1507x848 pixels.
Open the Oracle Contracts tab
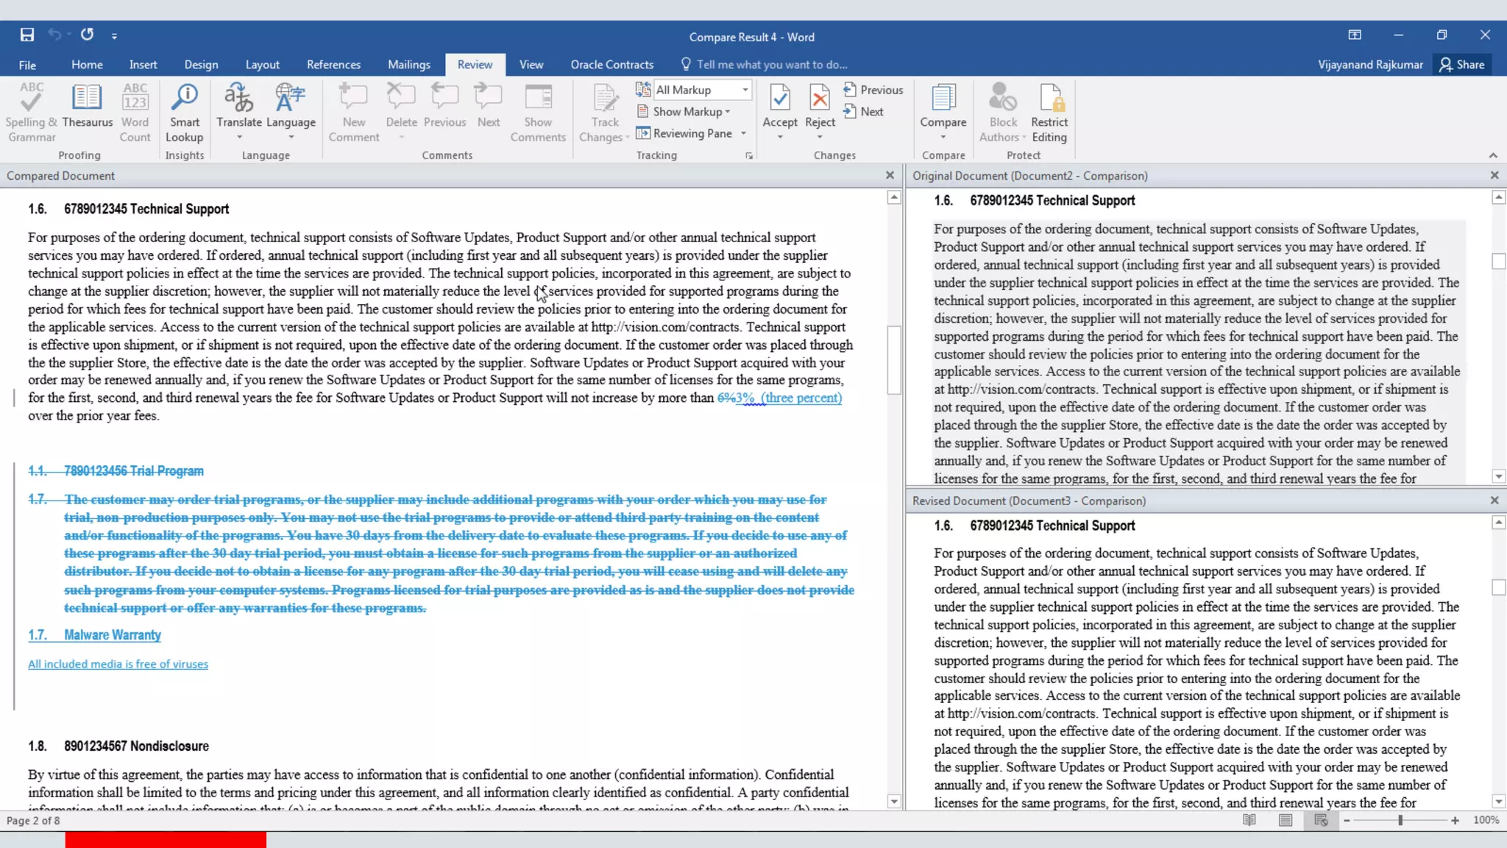611,65
